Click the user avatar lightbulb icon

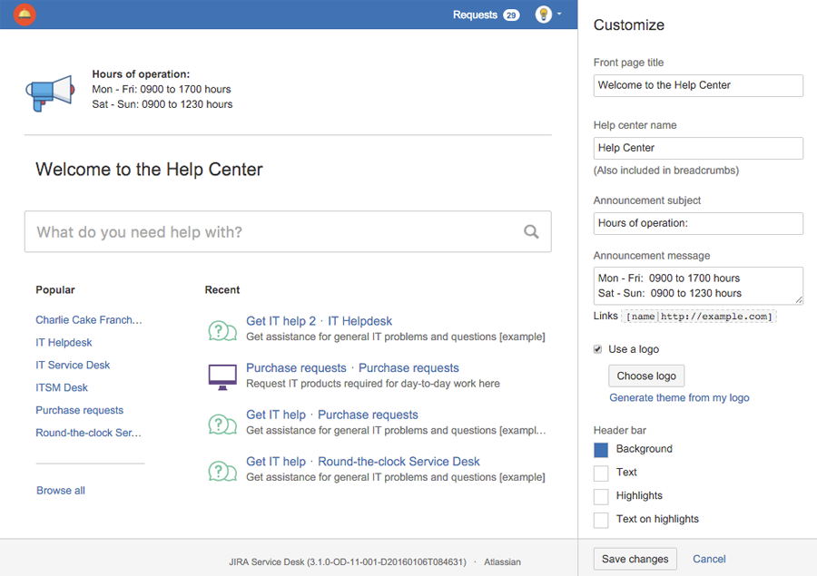pos(543,15)
